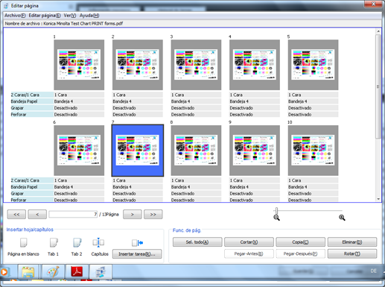Viewport: 385px width, 287px height.
Task: Select the page 1 thumbnail
Action: (x=79, y=65)
